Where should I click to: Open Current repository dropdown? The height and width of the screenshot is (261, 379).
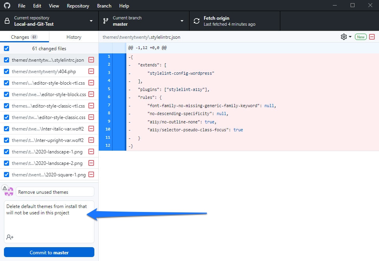click(x=49, y=21)
